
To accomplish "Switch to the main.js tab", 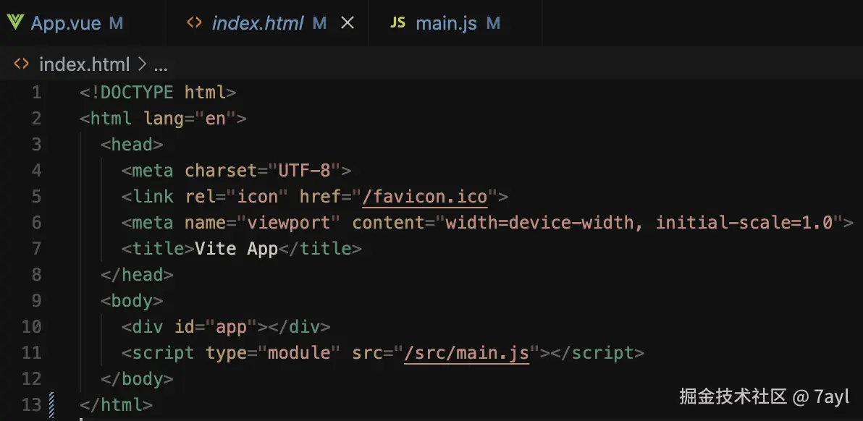I will click(x=446, y=23).
